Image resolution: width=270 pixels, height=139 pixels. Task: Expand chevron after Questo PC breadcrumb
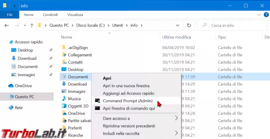coord(73,26)
